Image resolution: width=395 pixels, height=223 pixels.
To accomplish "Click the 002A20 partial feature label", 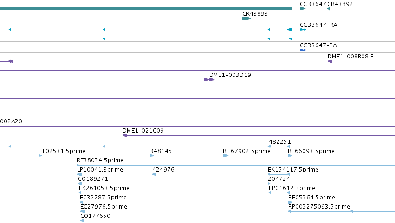I will pos(11,121).
